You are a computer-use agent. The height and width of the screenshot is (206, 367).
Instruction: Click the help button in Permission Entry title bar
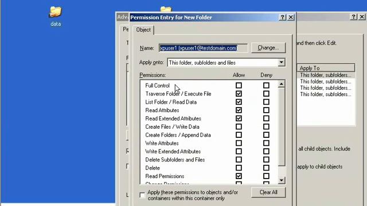(x=282, y=17)
